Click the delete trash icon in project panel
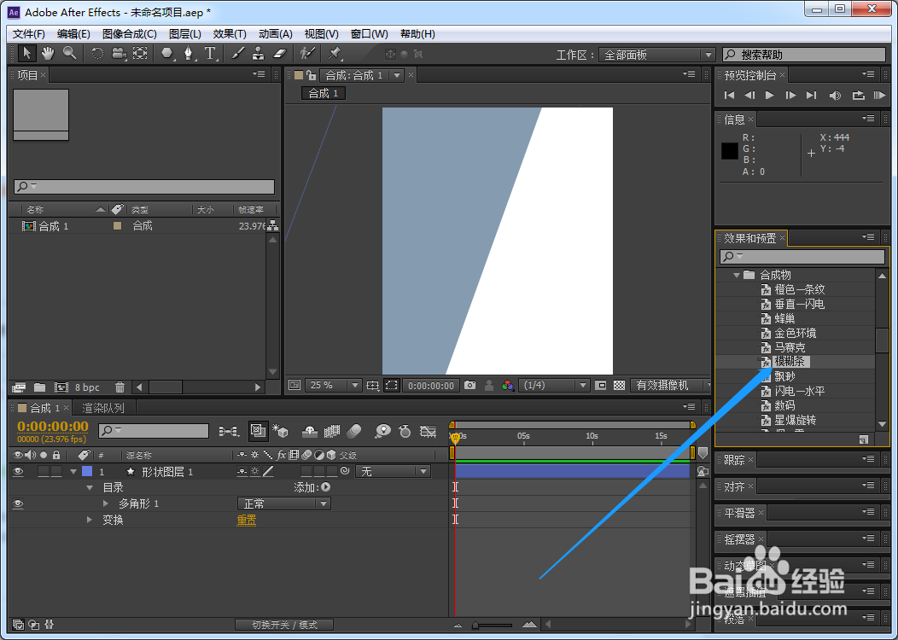898x640 pixels. tap(120, 387)
